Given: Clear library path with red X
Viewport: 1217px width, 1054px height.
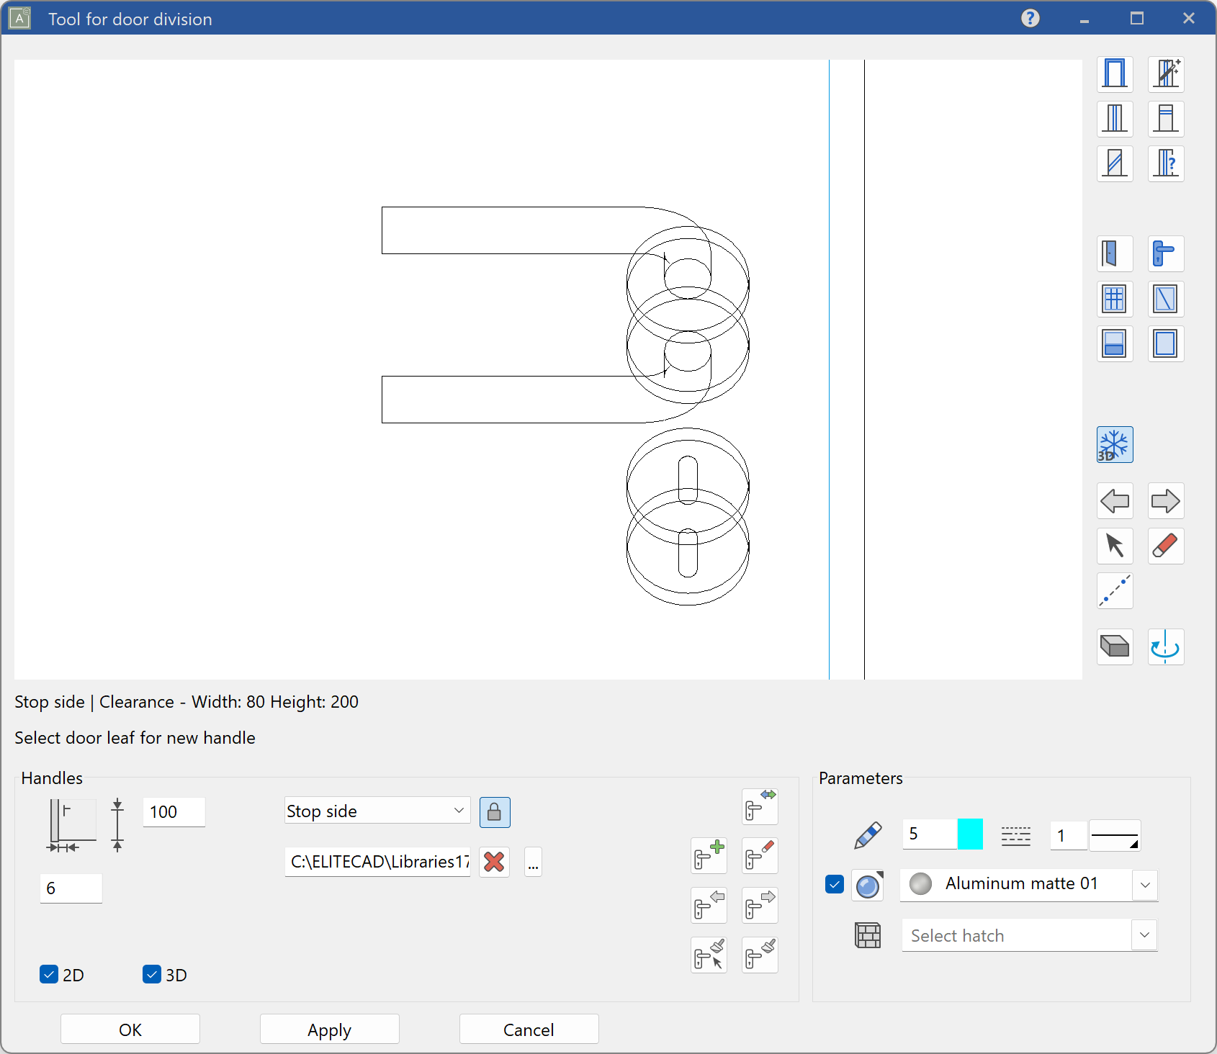Looking at the screenshot, I should (494, 862).
